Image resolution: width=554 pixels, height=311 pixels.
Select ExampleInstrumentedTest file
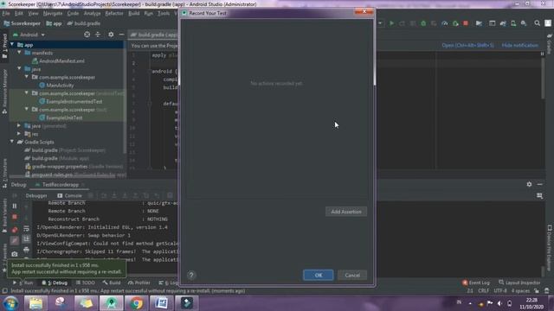coord(71,102)
